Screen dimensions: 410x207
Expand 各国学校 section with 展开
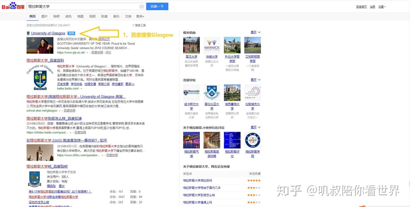[255, 80]
